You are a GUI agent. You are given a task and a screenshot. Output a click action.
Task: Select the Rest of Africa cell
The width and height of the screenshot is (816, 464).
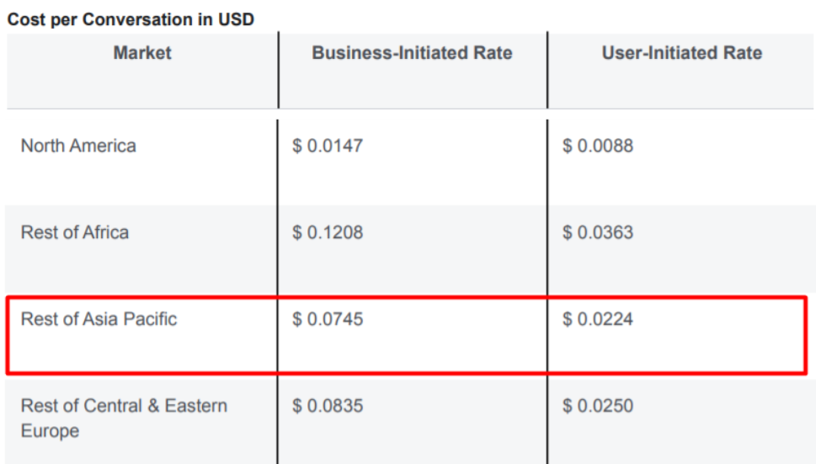point(75,232)
